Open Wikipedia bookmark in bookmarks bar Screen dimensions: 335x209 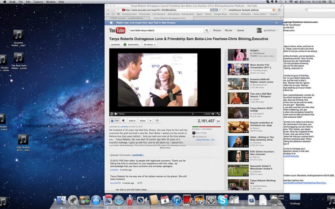246,14
